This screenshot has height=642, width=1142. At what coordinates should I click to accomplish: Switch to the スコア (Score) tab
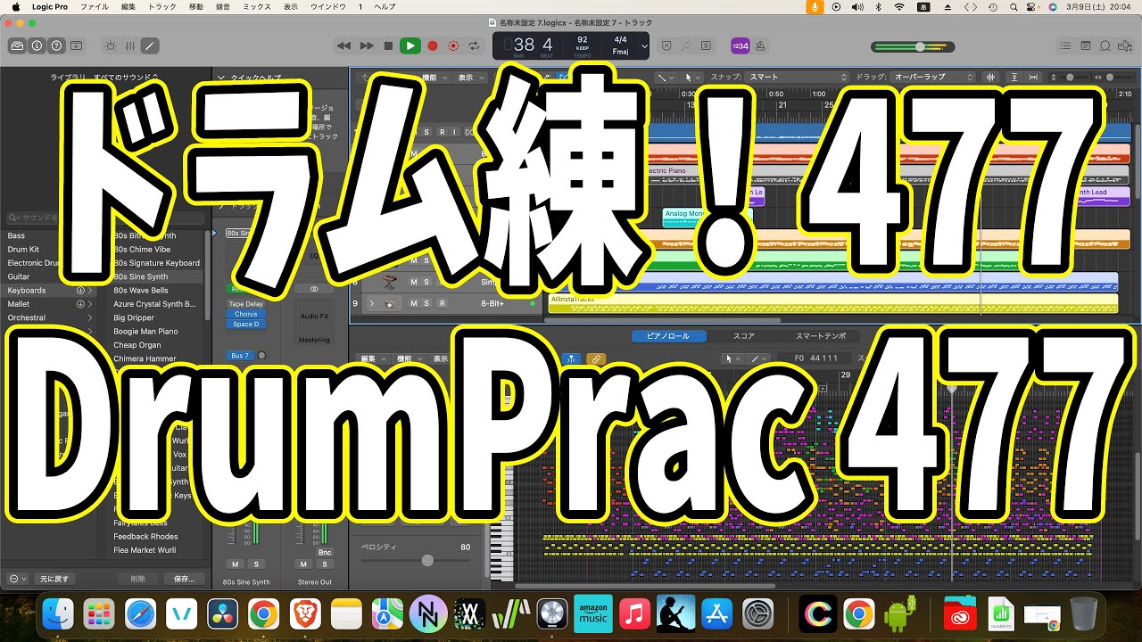[x=744, y=336]
